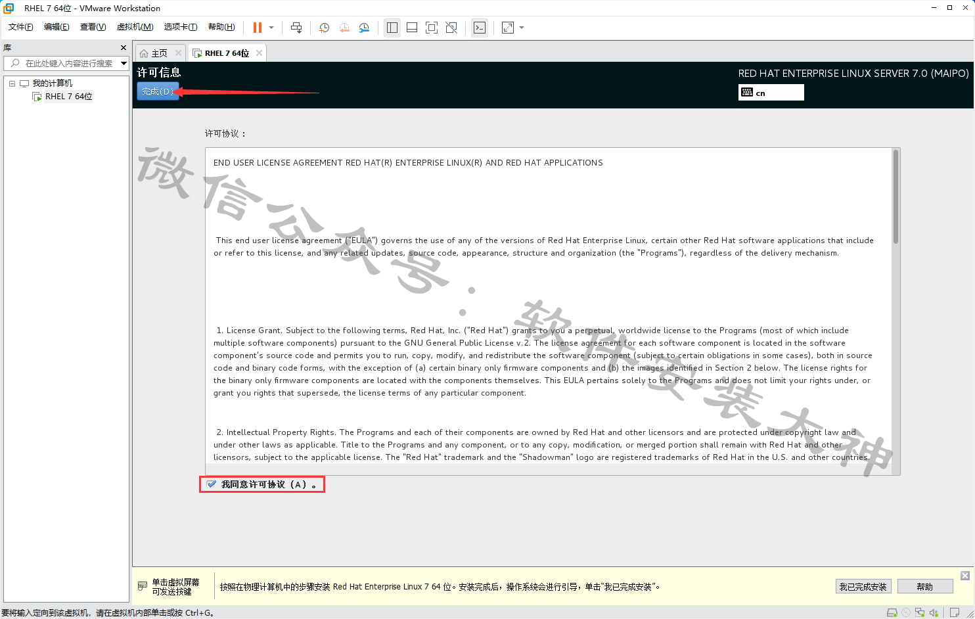Image resolution: width=975 pixels, height=619 pixels.
Task: Click the 我已完成安装 button
Action: (x=863, y=587)
